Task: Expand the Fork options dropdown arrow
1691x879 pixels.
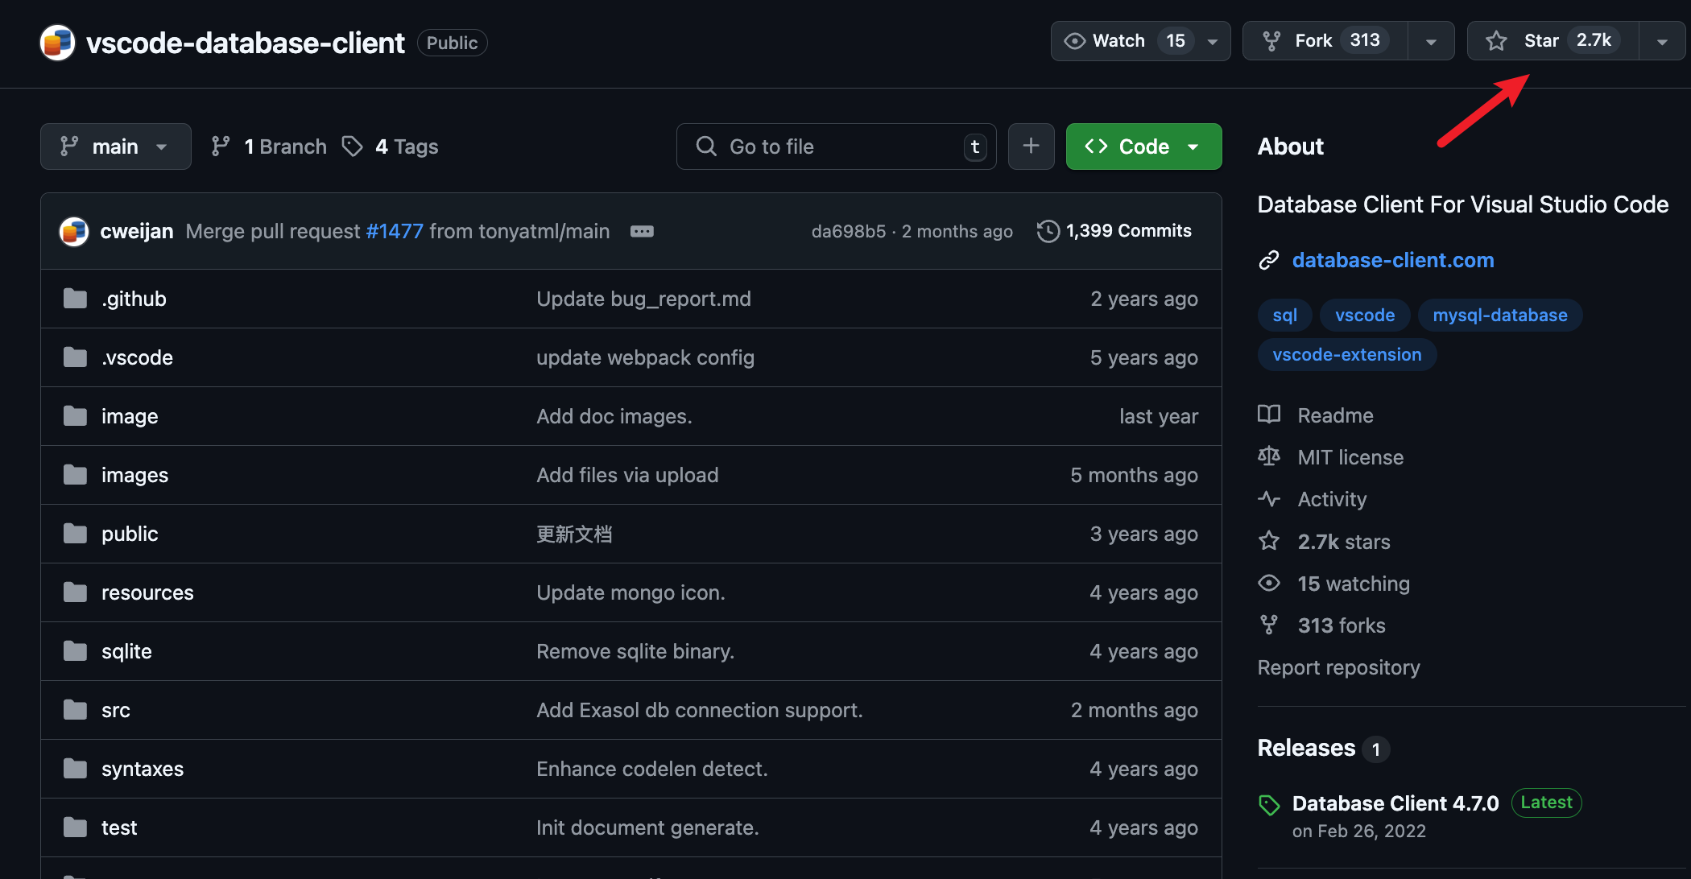Action: (x=1431, y=41)
